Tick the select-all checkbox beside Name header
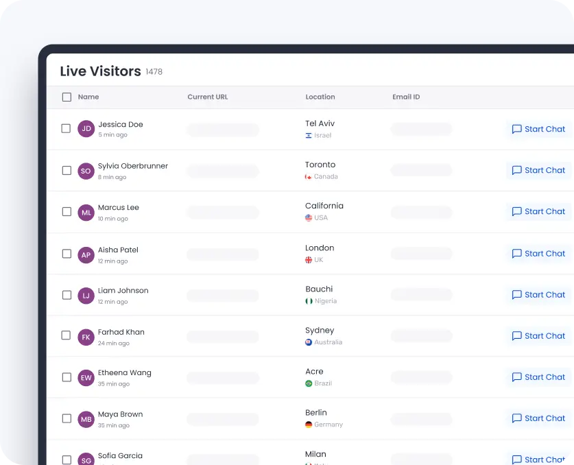The height and width of the screenshot is (465, 574). [67, 97]
